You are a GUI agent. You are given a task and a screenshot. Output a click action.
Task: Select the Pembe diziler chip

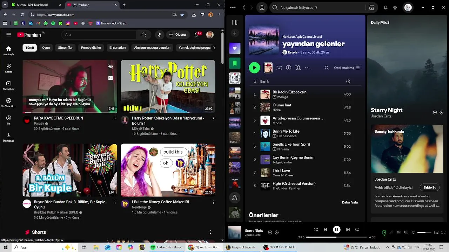coord(91,48)
